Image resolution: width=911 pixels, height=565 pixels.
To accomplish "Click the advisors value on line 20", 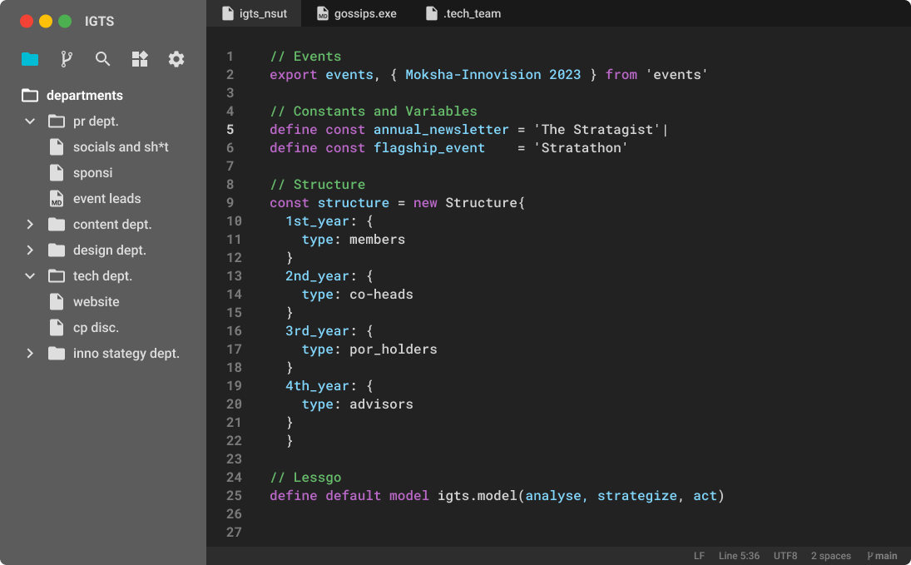I will (x=381, y=404).
